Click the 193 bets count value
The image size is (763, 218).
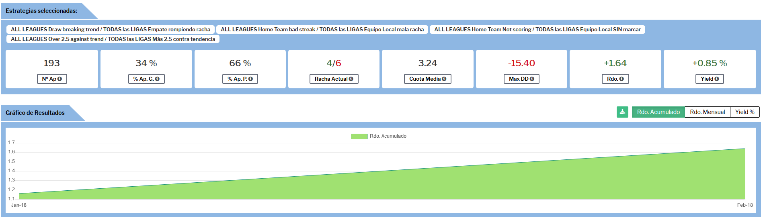coord(52,63)
